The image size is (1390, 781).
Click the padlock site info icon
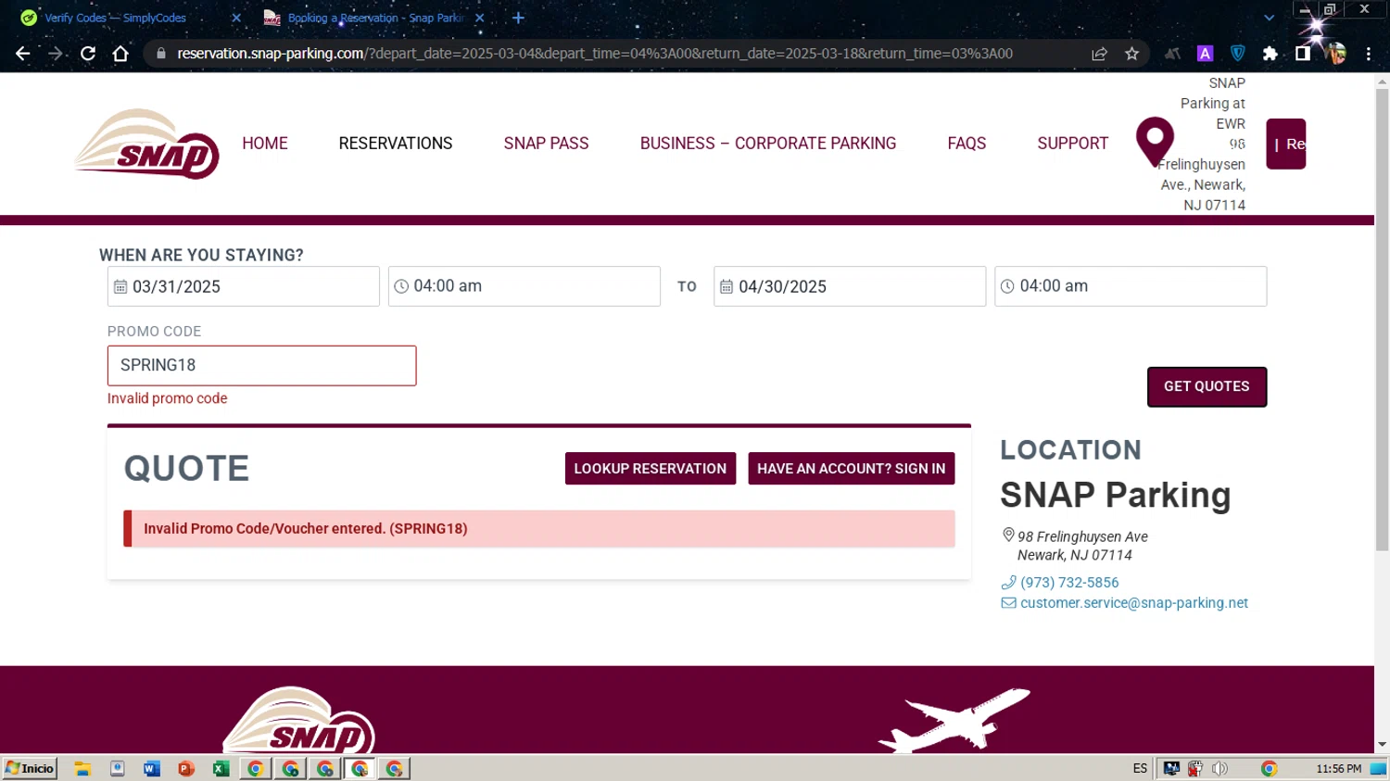[x=161, y=54]
